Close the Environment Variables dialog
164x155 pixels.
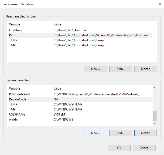(159, 4)
